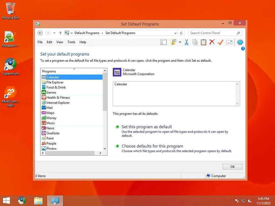Select Paint in Programs list

pos(72,138)
